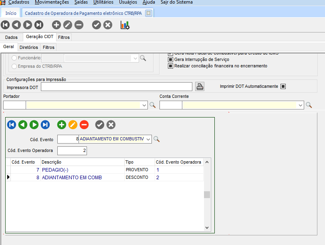The width and height of the screenshot is (325, 245).
Task: Focus the Portador code field
Action: tap(14, 105)
